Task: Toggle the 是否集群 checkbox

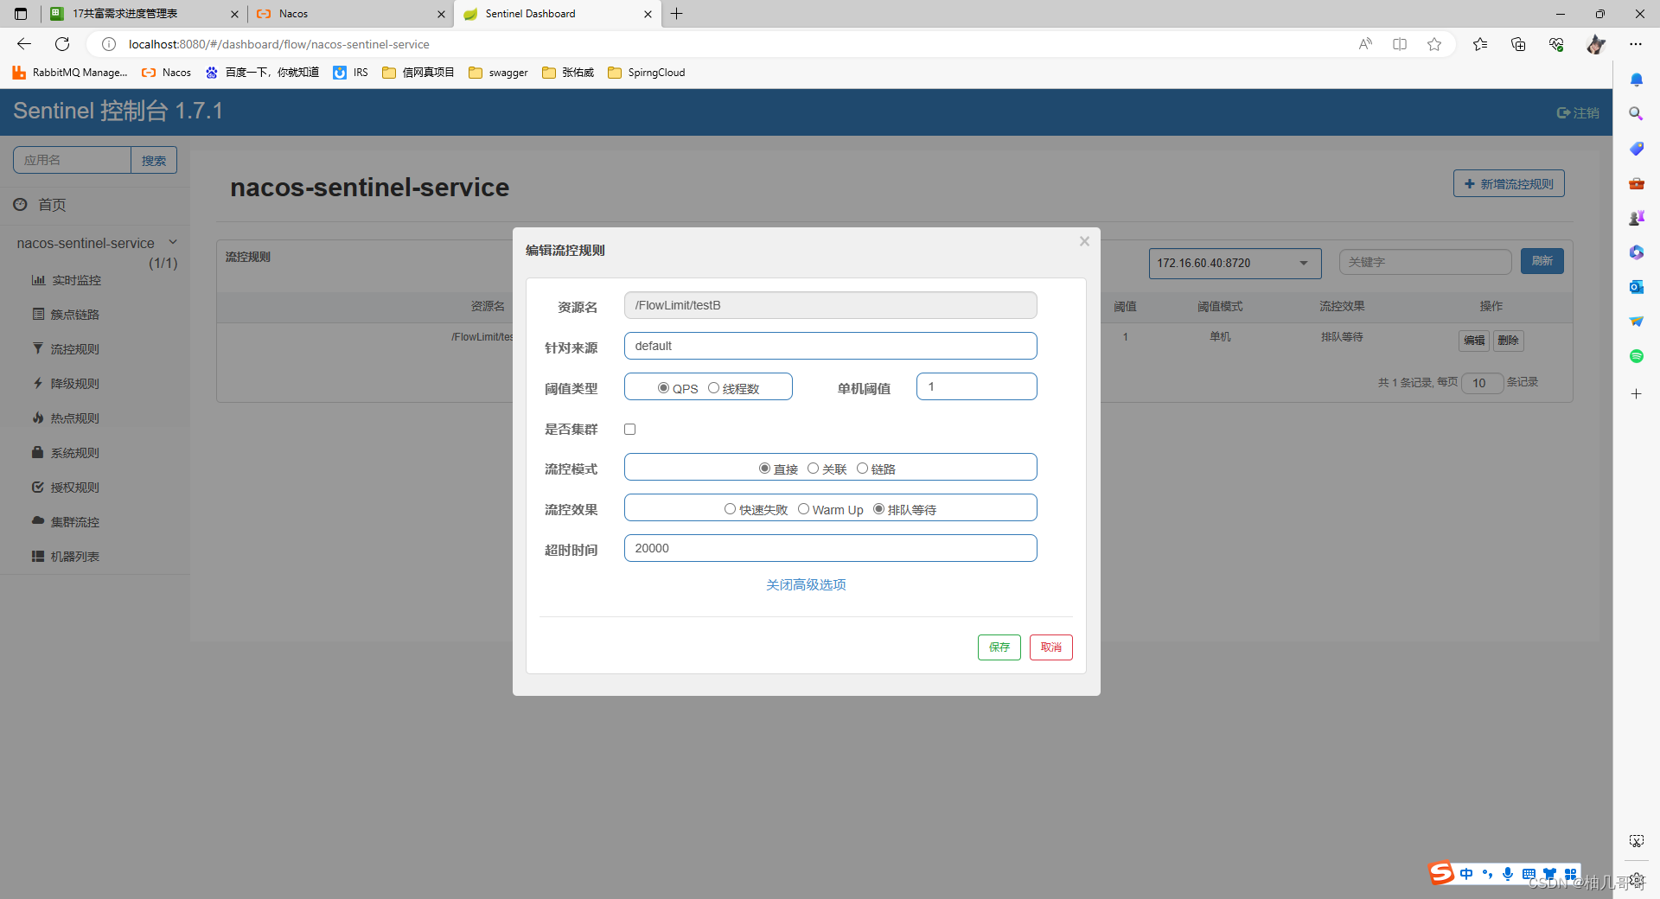Action: (x=630, y=430)
